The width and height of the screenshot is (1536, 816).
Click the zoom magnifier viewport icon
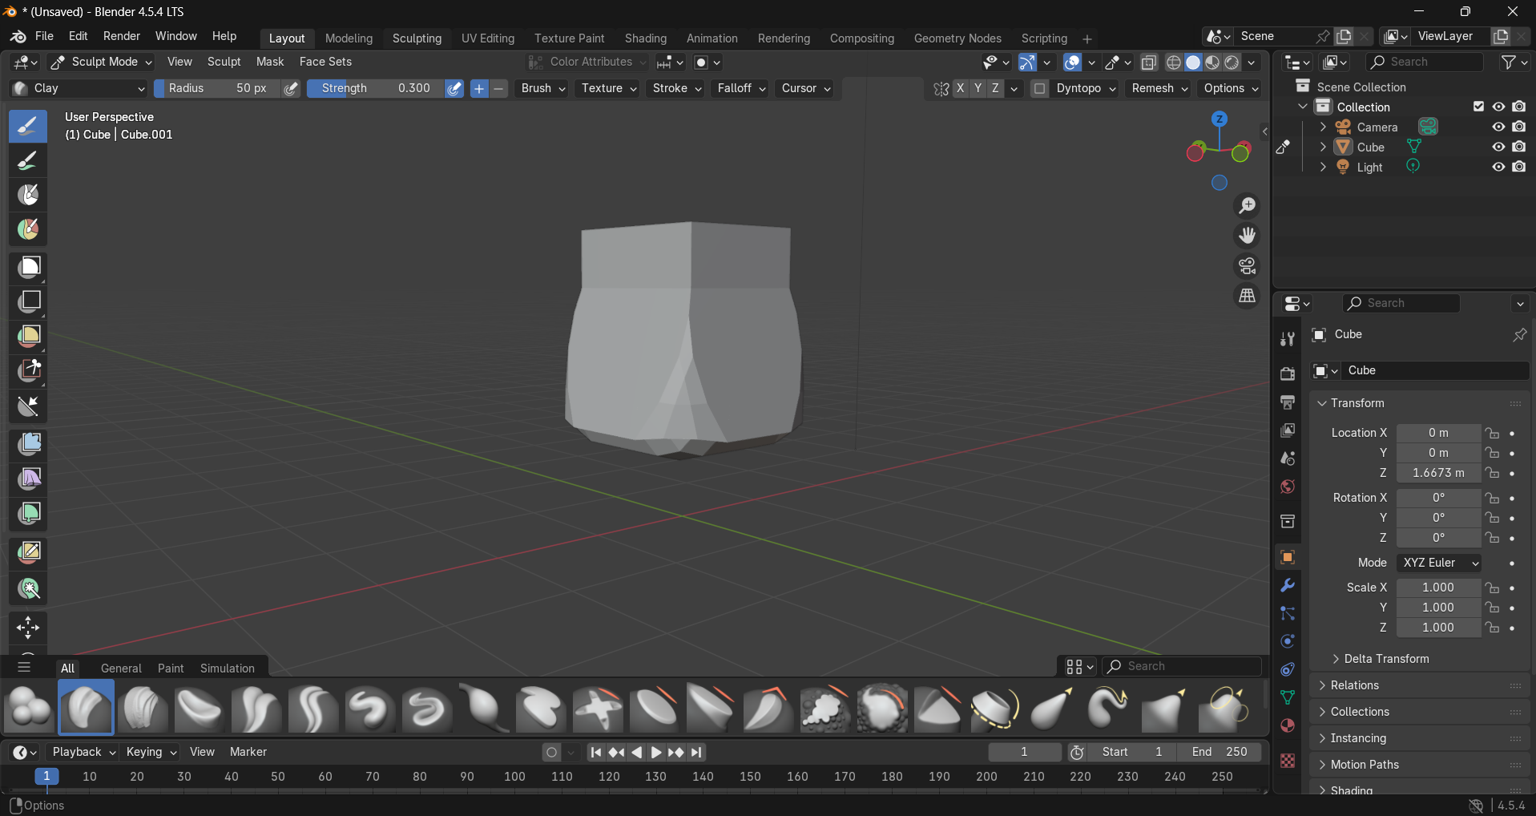pyautogui.click(x=1247, y=206)
